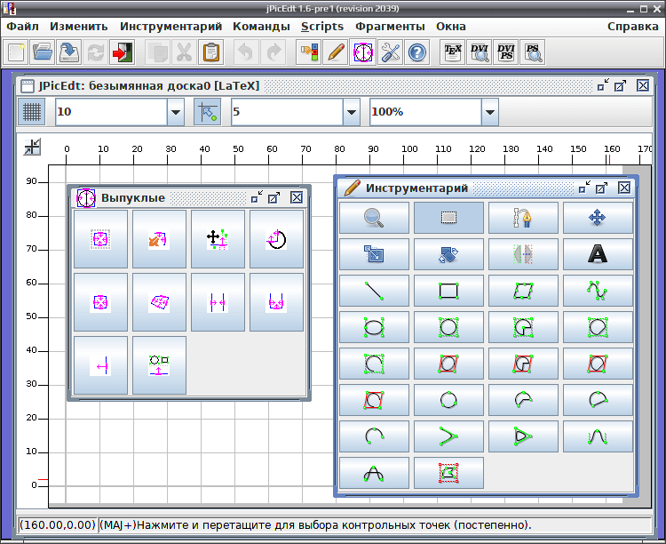Select the pen path edit tool
Image resolution: width=666 pixels, height=544 pixels.
[523, 218]
